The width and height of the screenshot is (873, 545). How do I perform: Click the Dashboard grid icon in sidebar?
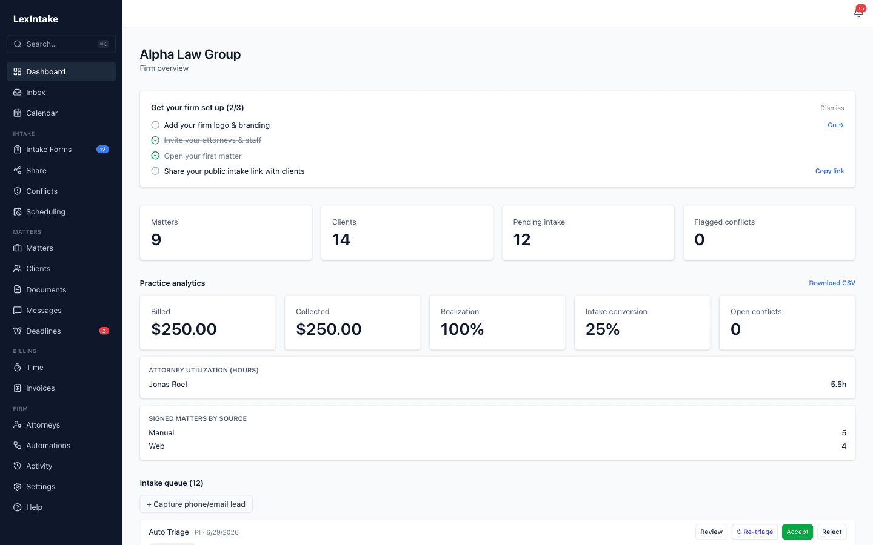point(18,71)
